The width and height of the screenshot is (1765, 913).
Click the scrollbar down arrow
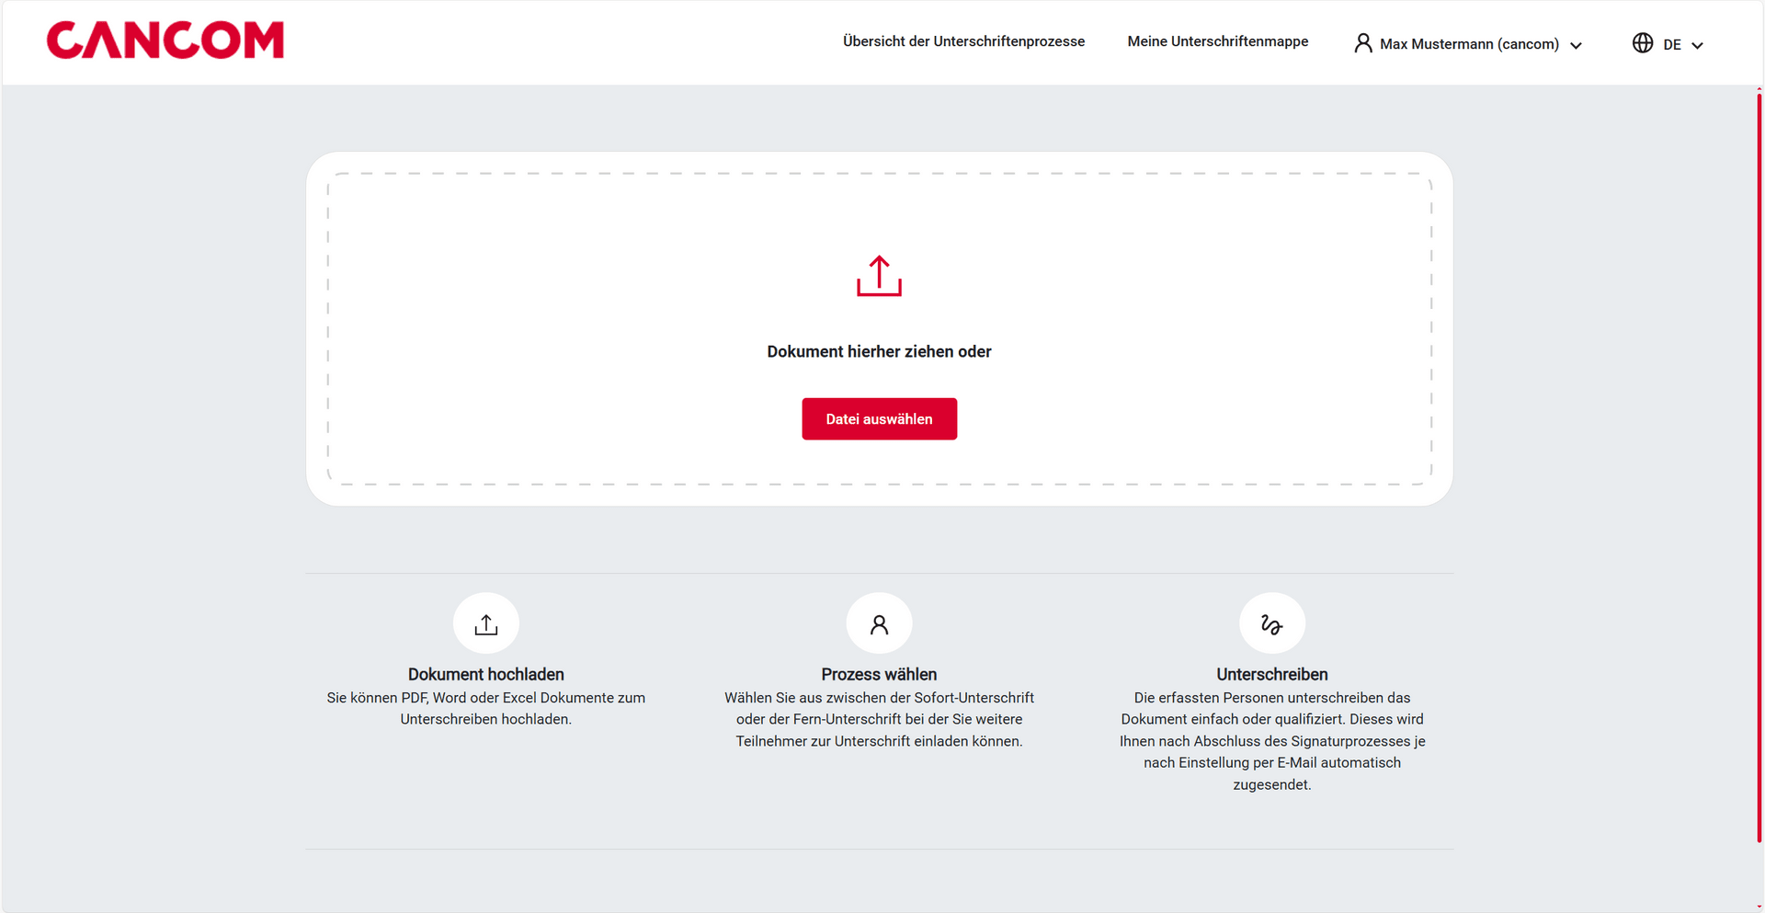1759,907
